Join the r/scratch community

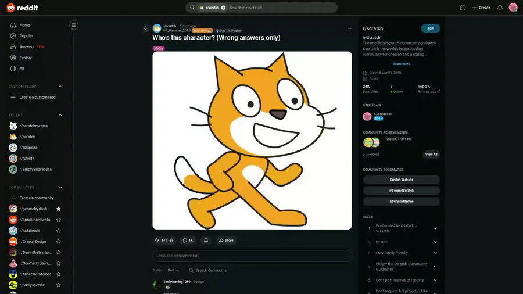(430, 28)
